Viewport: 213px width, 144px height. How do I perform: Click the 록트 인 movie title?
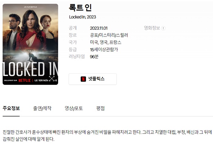pos(80,8)
